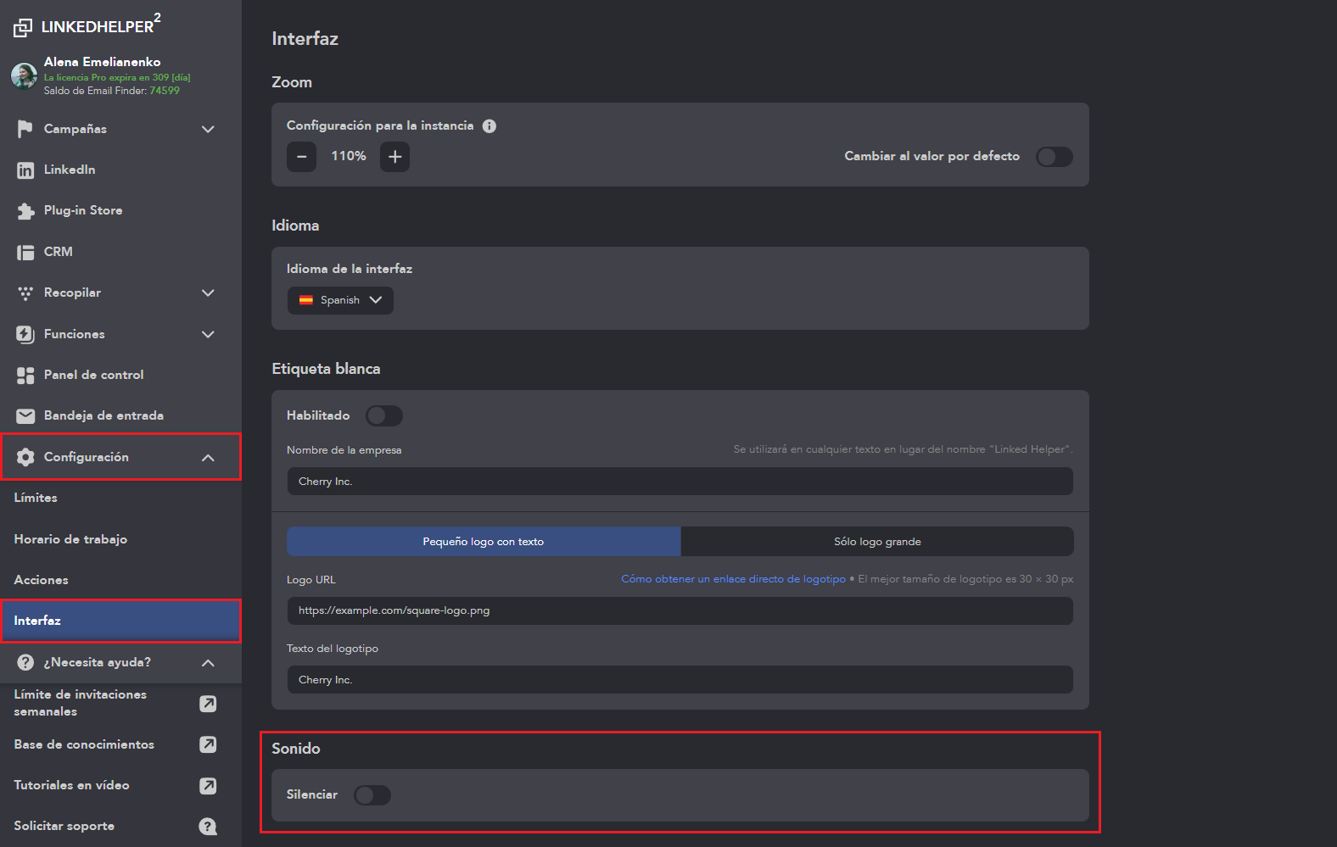Open Solicitar soporte in the help section

[64, 826]
